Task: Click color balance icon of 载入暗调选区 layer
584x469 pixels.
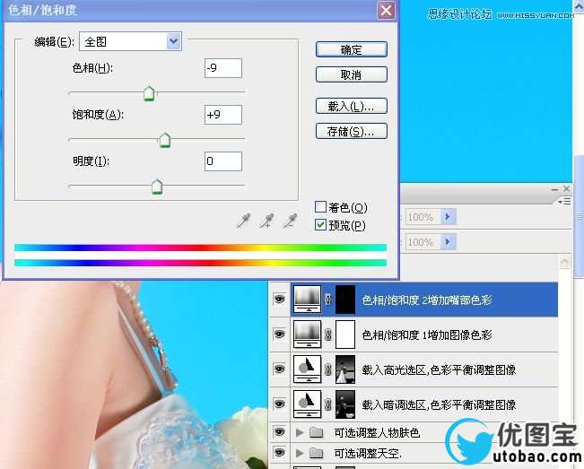Action: click(x=308, y=404)
